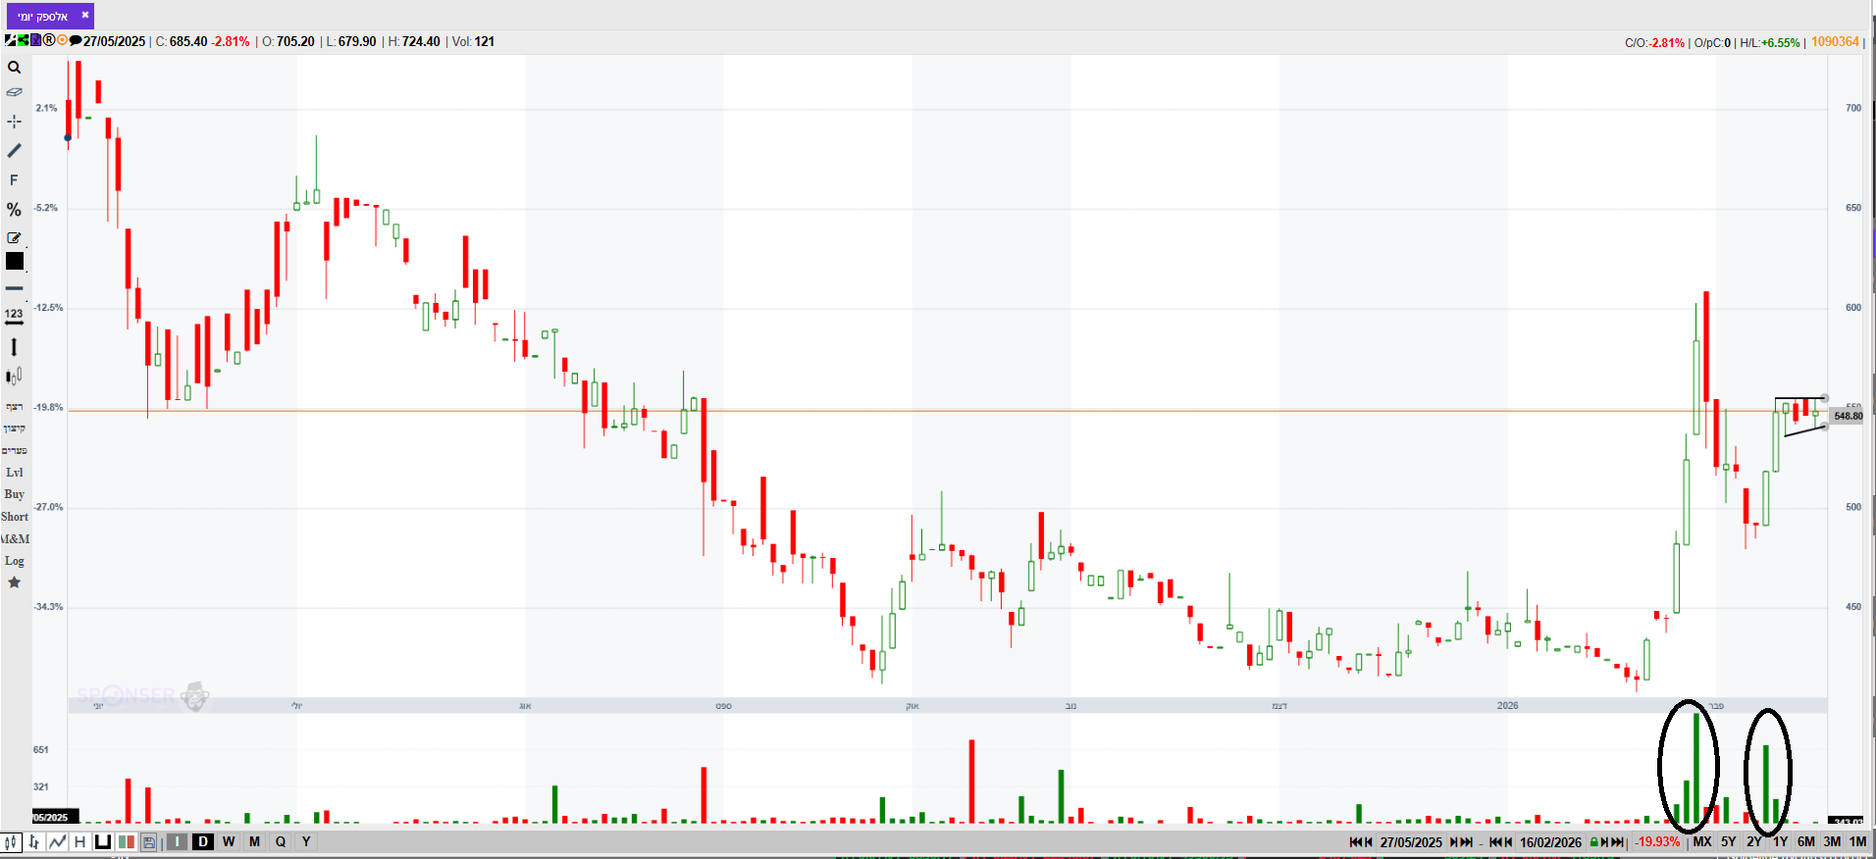This screenshot has width=1876, height=859.
Task: Select the W weekly interval
Action: [x=229, y=842]
